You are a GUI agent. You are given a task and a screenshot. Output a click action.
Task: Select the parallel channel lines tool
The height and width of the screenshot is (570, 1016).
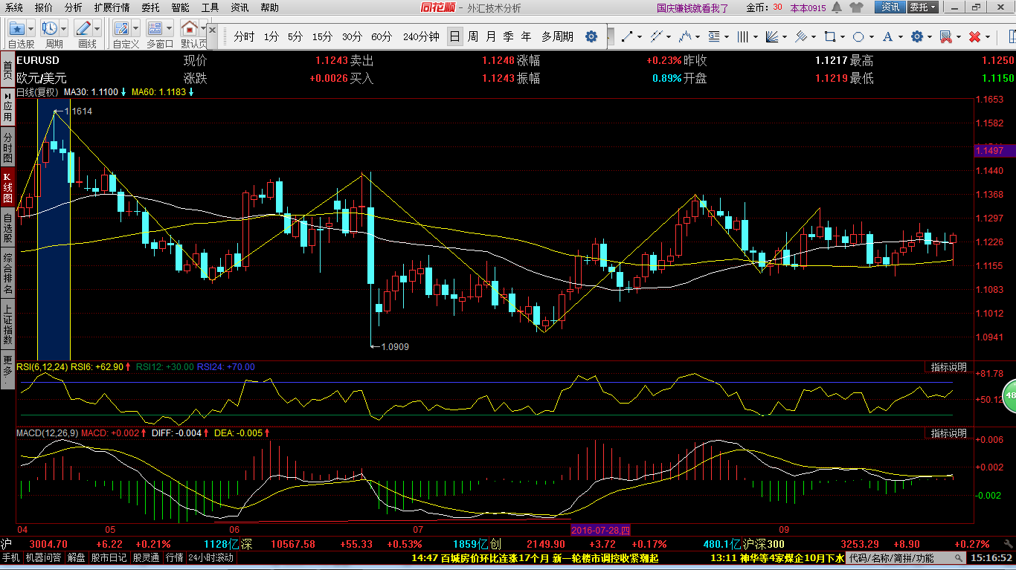656,36
